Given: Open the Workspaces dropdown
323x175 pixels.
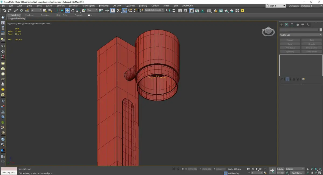Looking at the screenshot, I should [x=311, y=6].
